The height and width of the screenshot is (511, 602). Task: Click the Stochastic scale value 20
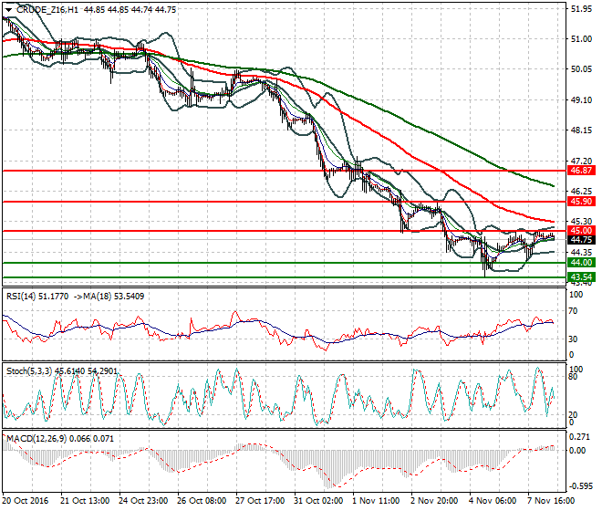pyautogui.click(x=573, y=415)
